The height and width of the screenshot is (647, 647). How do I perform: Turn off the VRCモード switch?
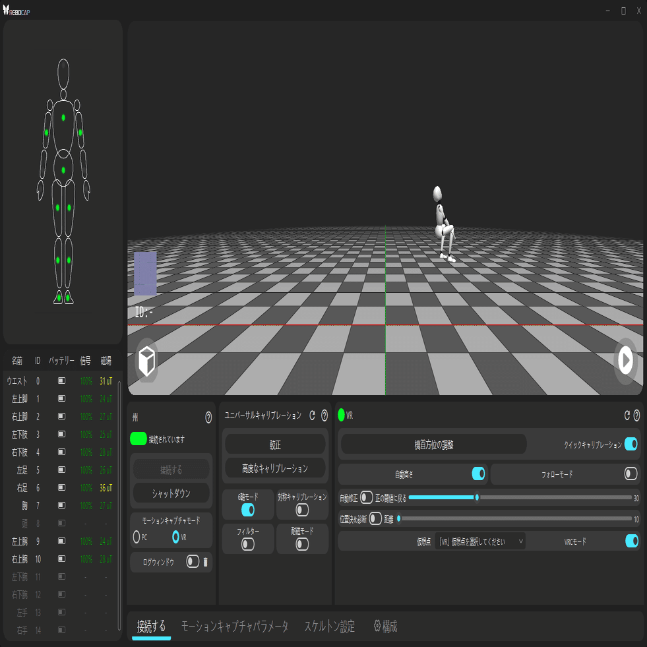(631, 541)
